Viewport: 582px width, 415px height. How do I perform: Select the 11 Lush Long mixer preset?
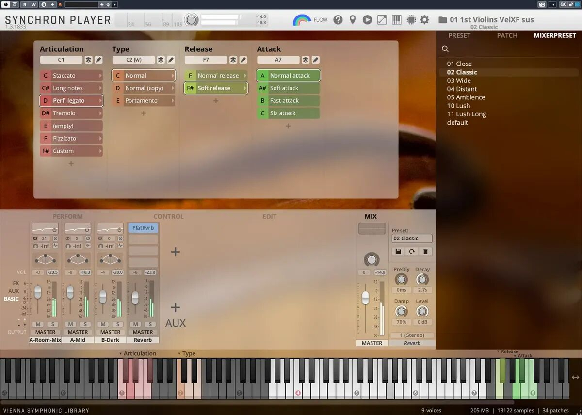[x=466, y=114]
